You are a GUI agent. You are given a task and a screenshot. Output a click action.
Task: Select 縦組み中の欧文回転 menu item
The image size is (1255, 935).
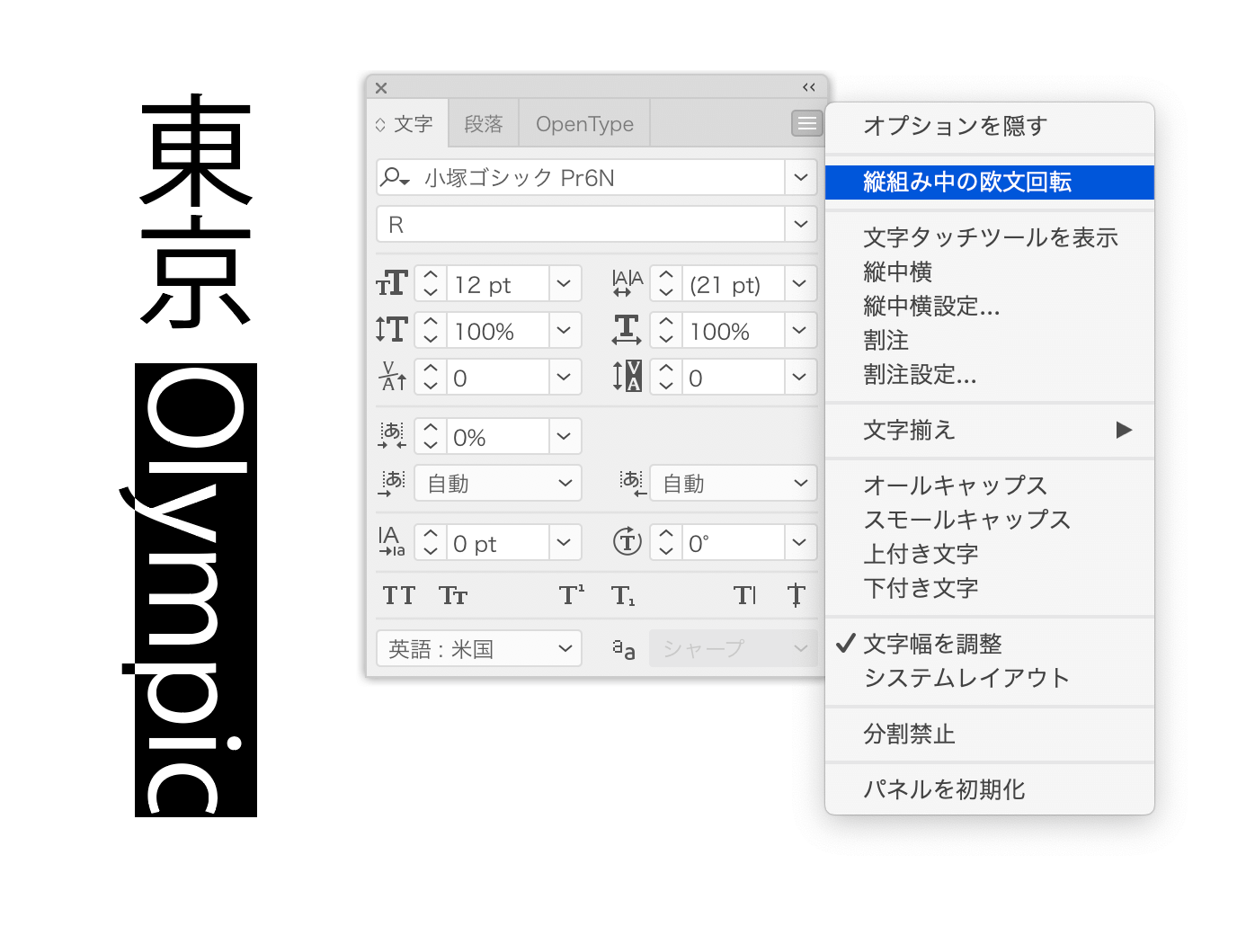coord(990,182)
